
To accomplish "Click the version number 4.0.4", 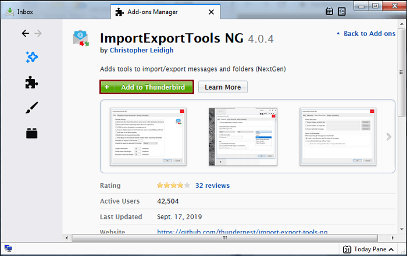I will (260, 39).
